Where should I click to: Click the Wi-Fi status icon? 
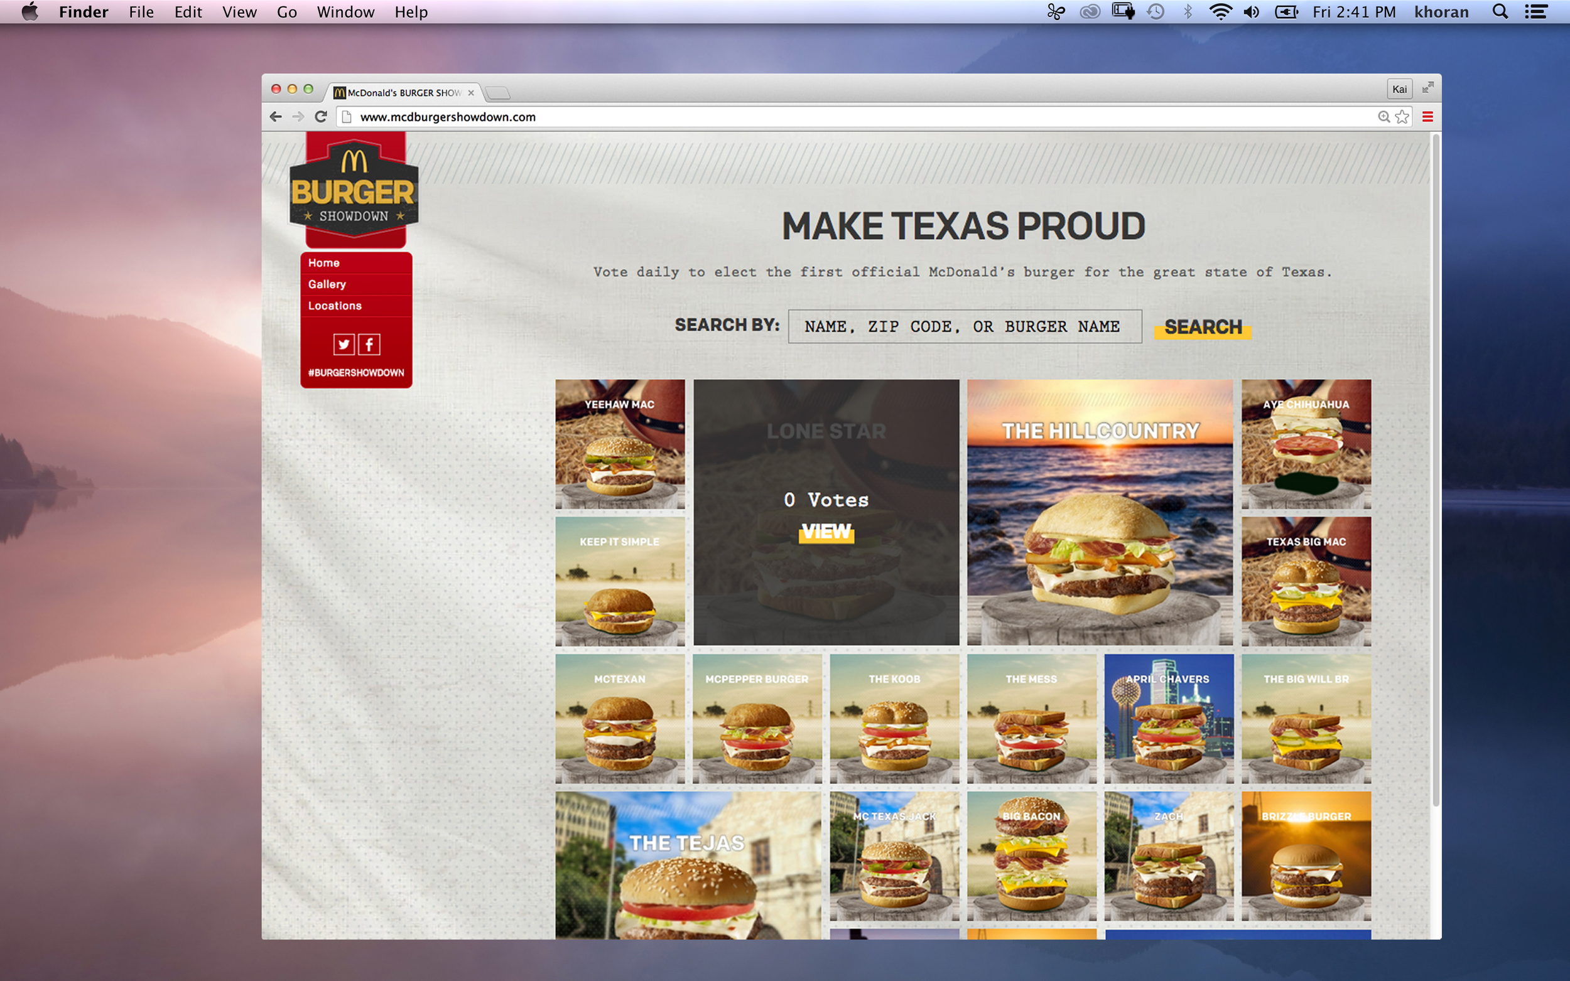coord(1220,12)
